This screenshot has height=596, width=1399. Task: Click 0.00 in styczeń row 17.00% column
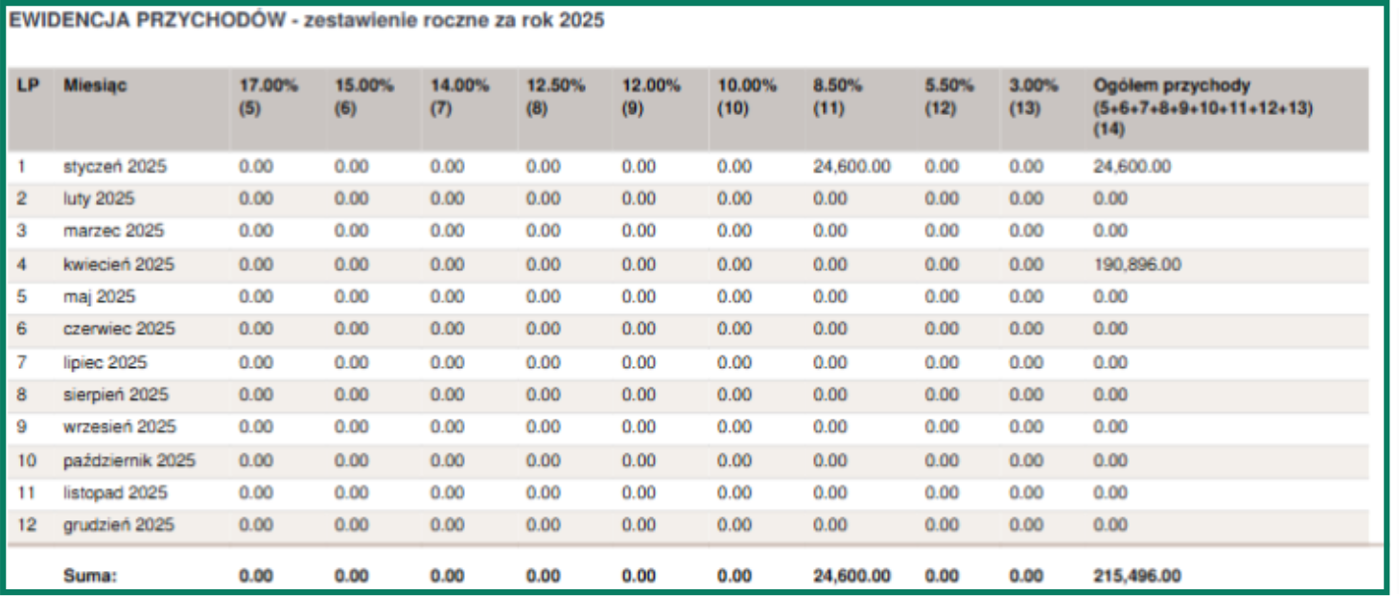tap(256, 167)
